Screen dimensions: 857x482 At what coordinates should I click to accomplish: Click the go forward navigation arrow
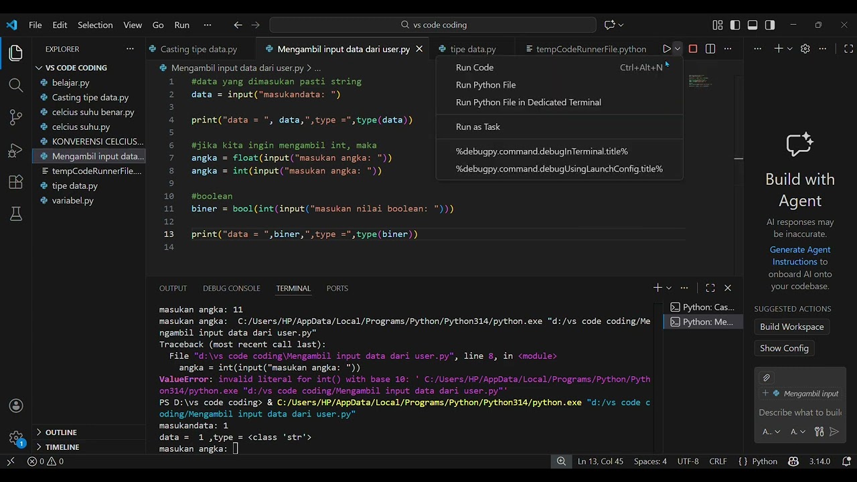coord(255,25)
